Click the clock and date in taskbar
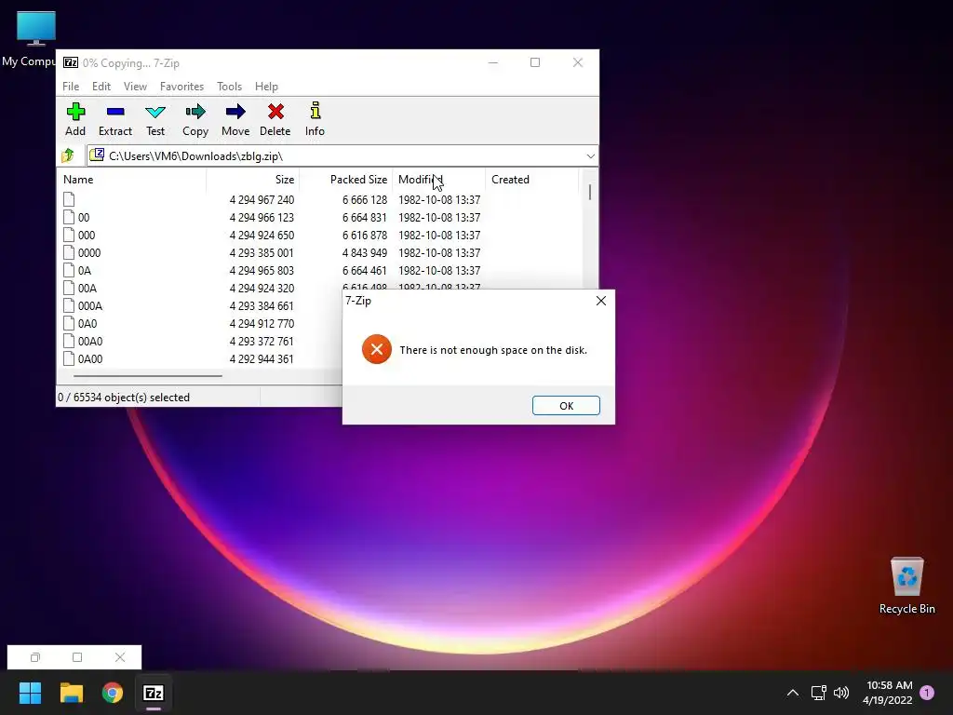This screenshot has width=953, height=715. pos(887,693)
